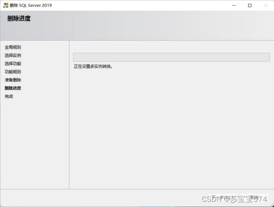Select the 完成 step in sidebar
Screen dimensions: 274x207
click(9, 96)
